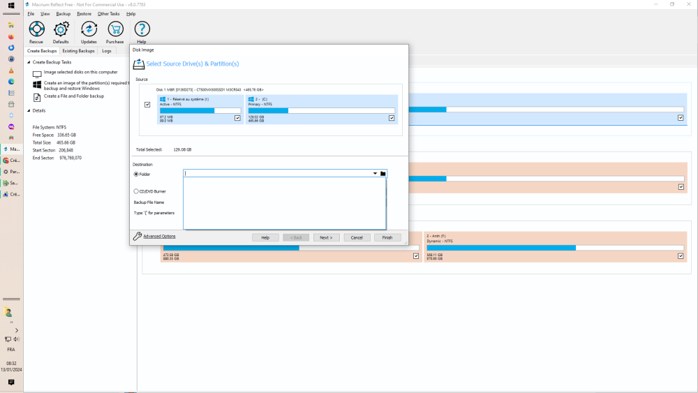698x393 pixels.
Task: Click 'Create a File and Folder backup' link
Action: pyautogui.click(x=74, y=96)
